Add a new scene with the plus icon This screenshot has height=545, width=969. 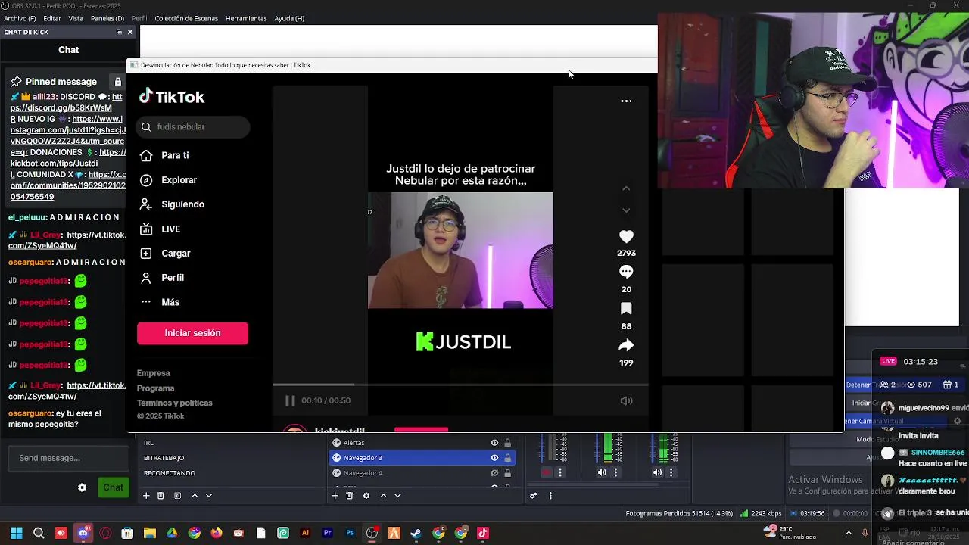click(x=146, y=496)
